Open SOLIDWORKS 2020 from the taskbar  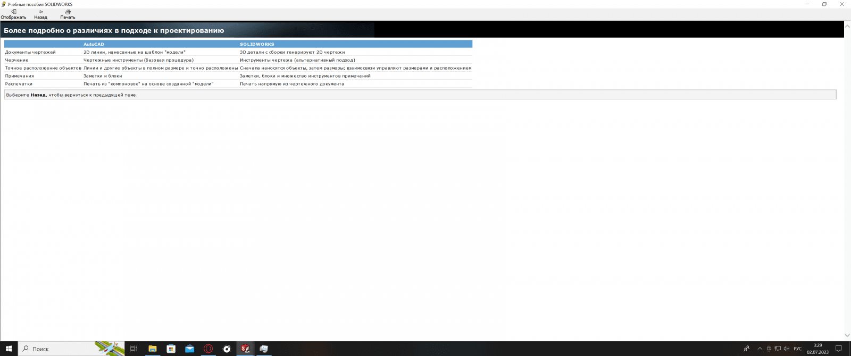[x=245, y=349]
